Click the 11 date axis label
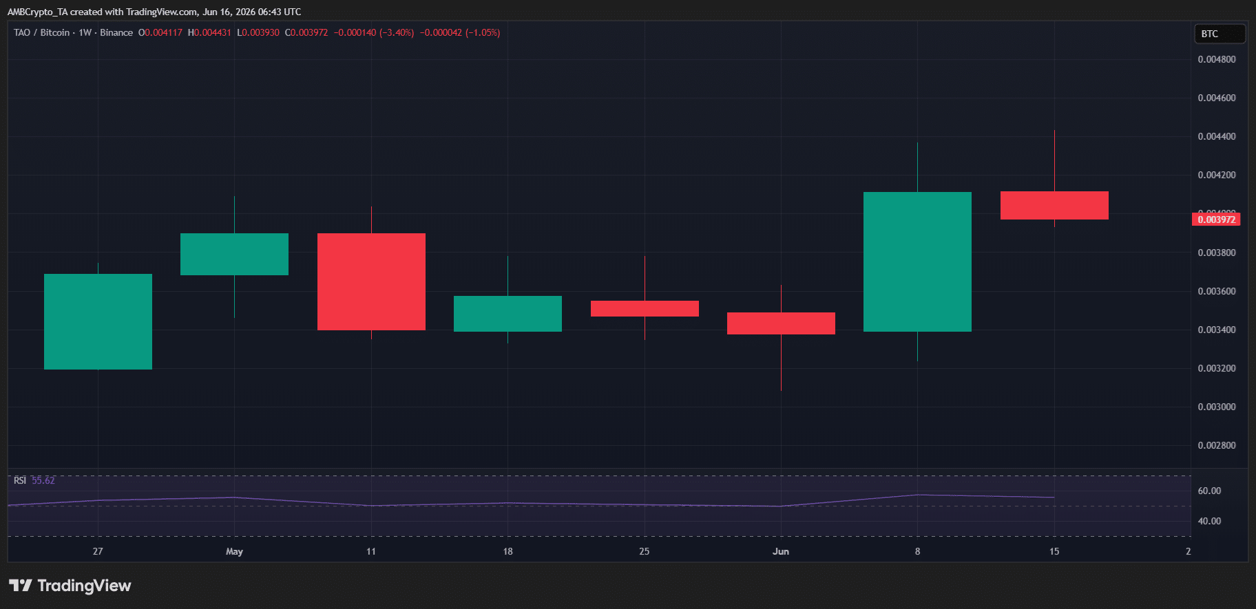The width and height of the screenshot is (1256, 609). [x=371, y=551]
